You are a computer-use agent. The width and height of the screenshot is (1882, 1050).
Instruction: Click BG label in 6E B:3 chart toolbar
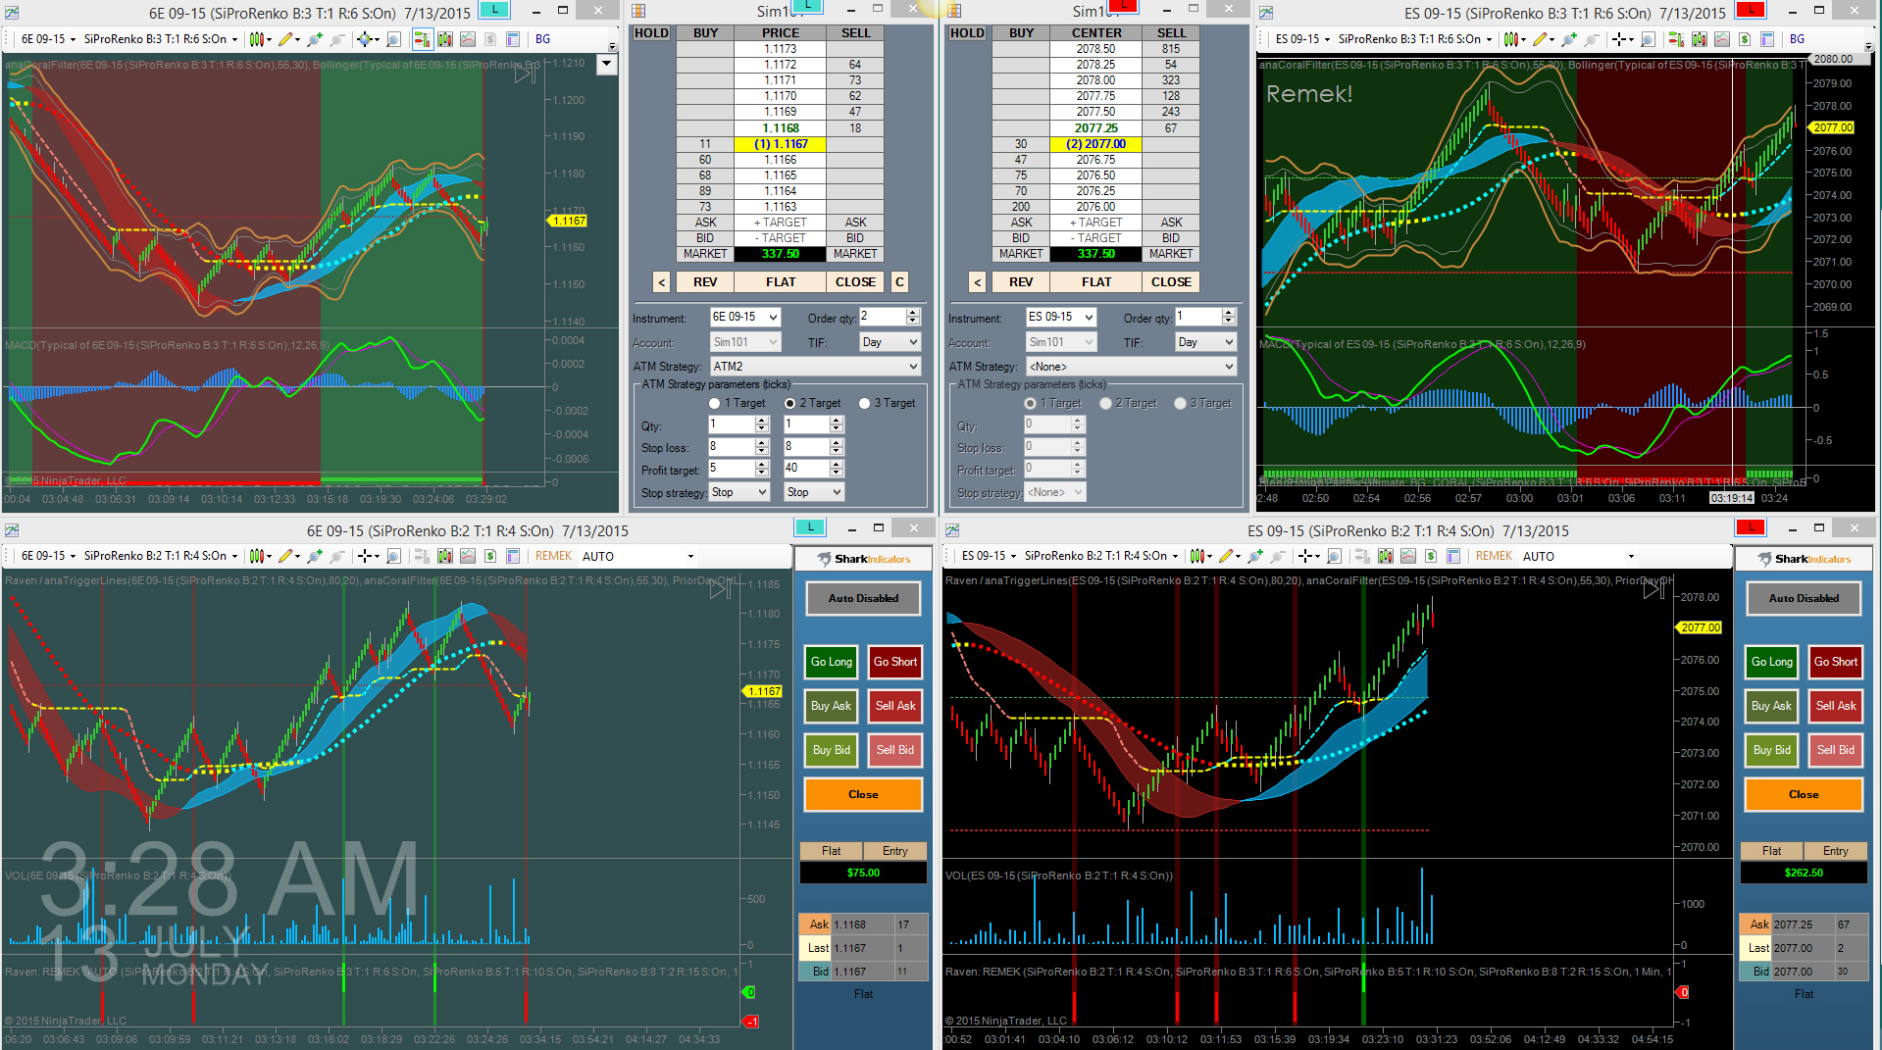tap(543, 39)
